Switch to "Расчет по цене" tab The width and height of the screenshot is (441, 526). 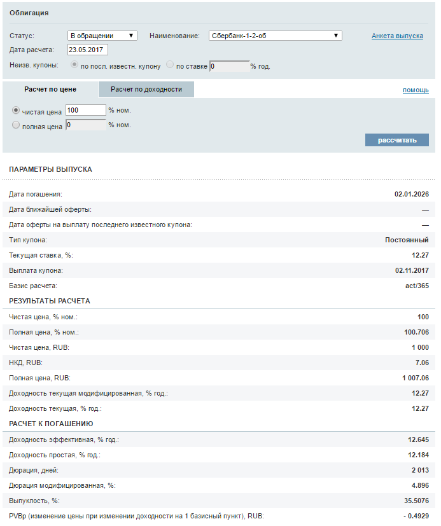tap(50, 89)
